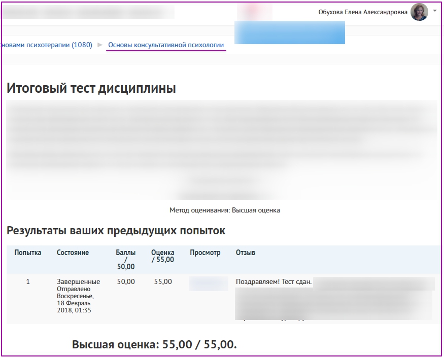Click the final Высшая оценка: 55,00 / 55,00 line
This screenshot has height=358, width=444.
(154, 345)
